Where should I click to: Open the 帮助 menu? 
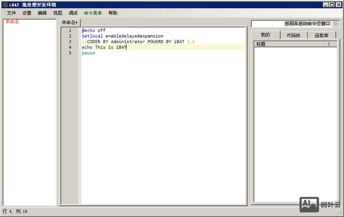click(113, 13)
